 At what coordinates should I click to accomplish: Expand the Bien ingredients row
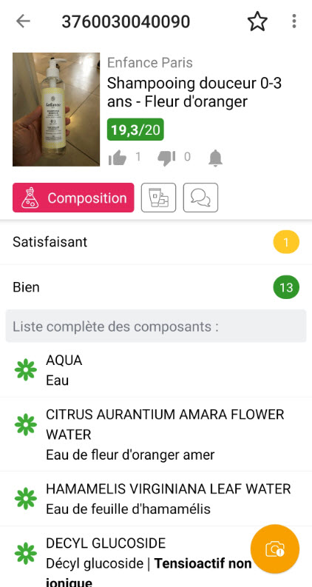coord(156,287)
